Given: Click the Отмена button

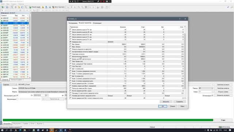Looking at the screenshot, I should (173, 106).
